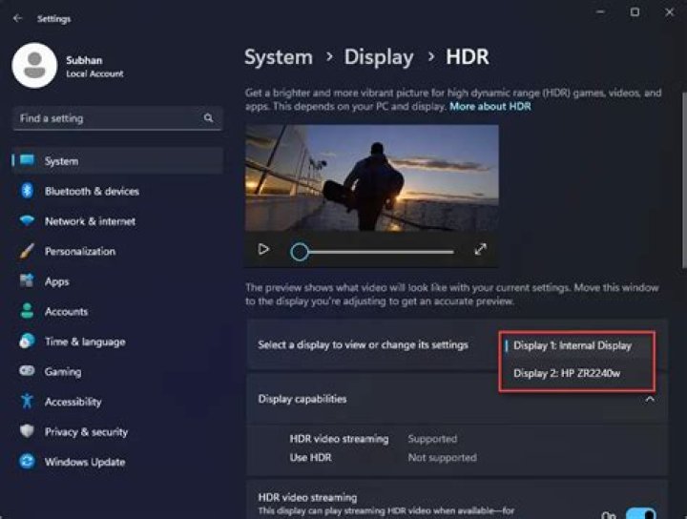Screen dimensions: 687x519
Task: Select System in the sidebar
Action: pyautogui.click(x=61, y=161)
